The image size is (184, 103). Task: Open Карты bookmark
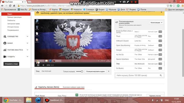[x=53, y=9]
